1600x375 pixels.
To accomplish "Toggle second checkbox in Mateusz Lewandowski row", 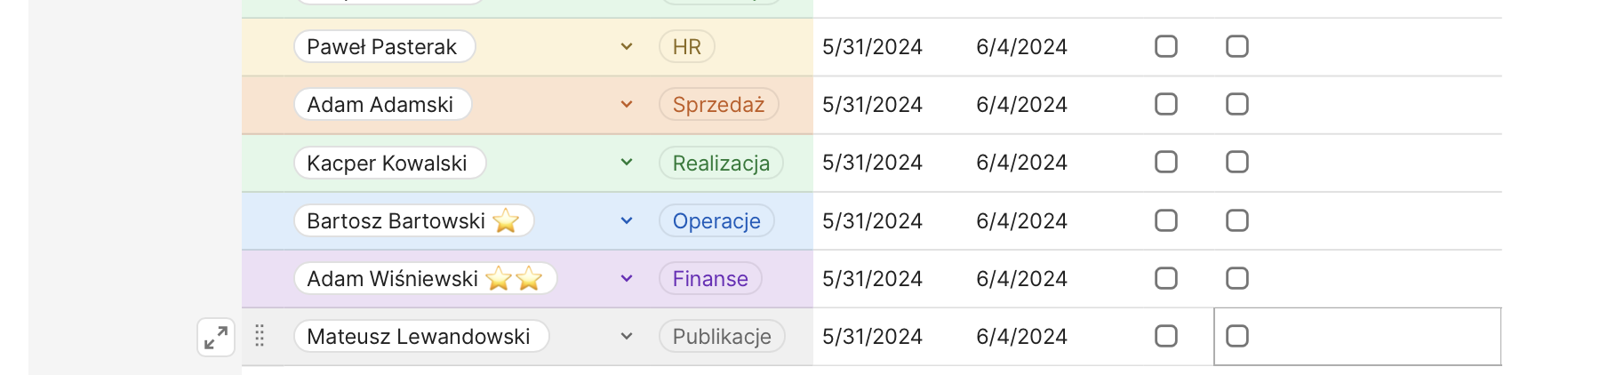I will (1237, 336).
